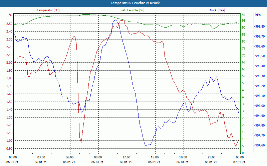Click the '09:00' time axis label
The width and height of the screenshot is (267, 166).
(98, 157)
